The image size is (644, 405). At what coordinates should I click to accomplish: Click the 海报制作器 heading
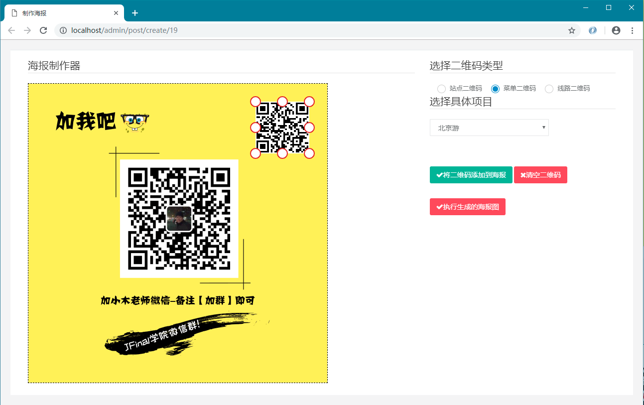point(54,65)
